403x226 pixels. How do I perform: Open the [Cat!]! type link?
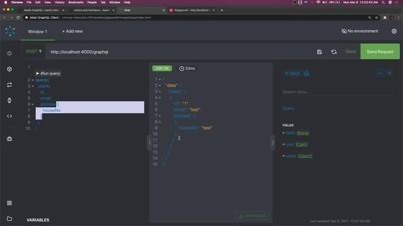click(x=302, y=144)
